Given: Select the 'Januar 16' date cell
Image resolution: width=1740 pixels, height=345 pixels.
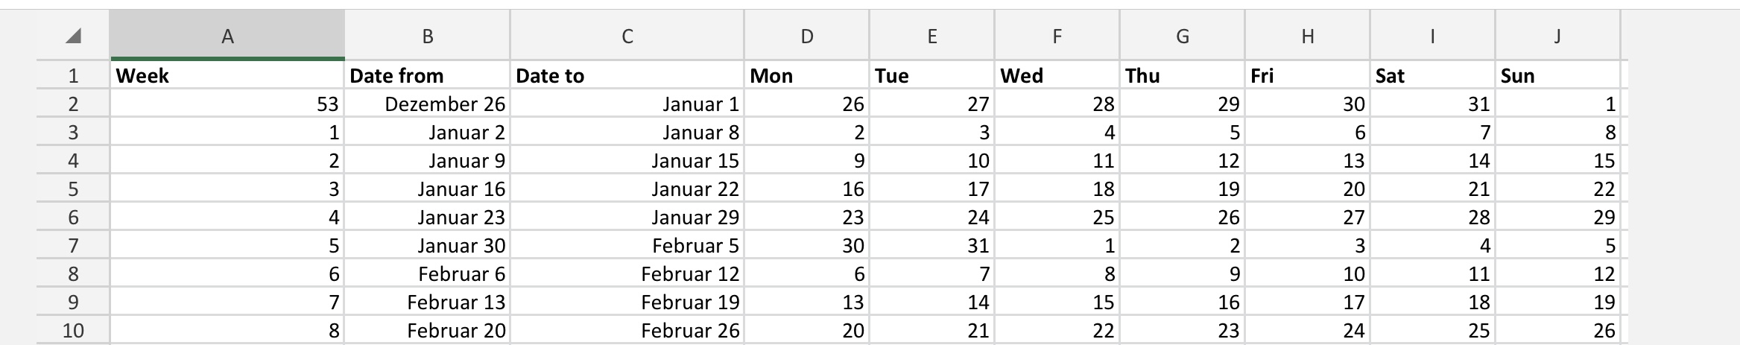Looking at the screenshot, I should coord(427,189).
